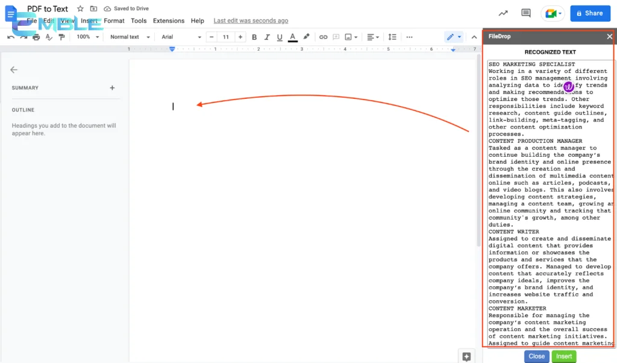Select the text highlight color tool
Screen dimensions: 617x363
305,37
